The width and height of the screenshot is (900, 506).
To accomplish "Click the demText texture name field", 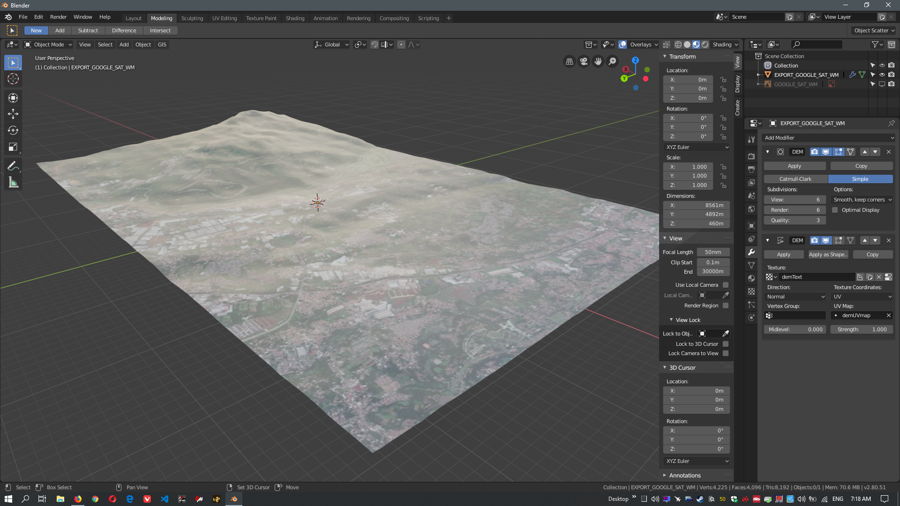I will click(816, 277).
